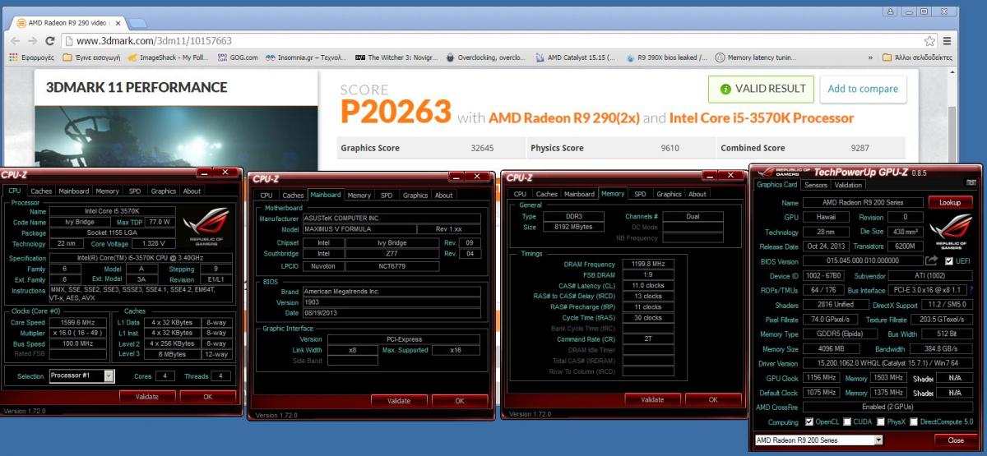Click Validate in the Memory CPU-Z window
987x456 pixels.
coord(652,399)
